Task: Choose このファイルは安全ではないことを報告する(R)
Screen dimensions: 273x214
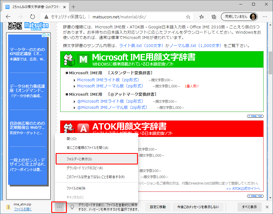Action: pos(97,177)
